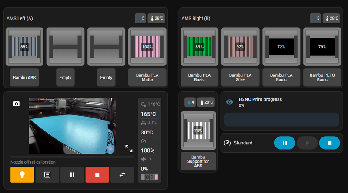348x193 pixels.
Task: Click the Bambu PLA Matte label
Action: tap(147, 78)
